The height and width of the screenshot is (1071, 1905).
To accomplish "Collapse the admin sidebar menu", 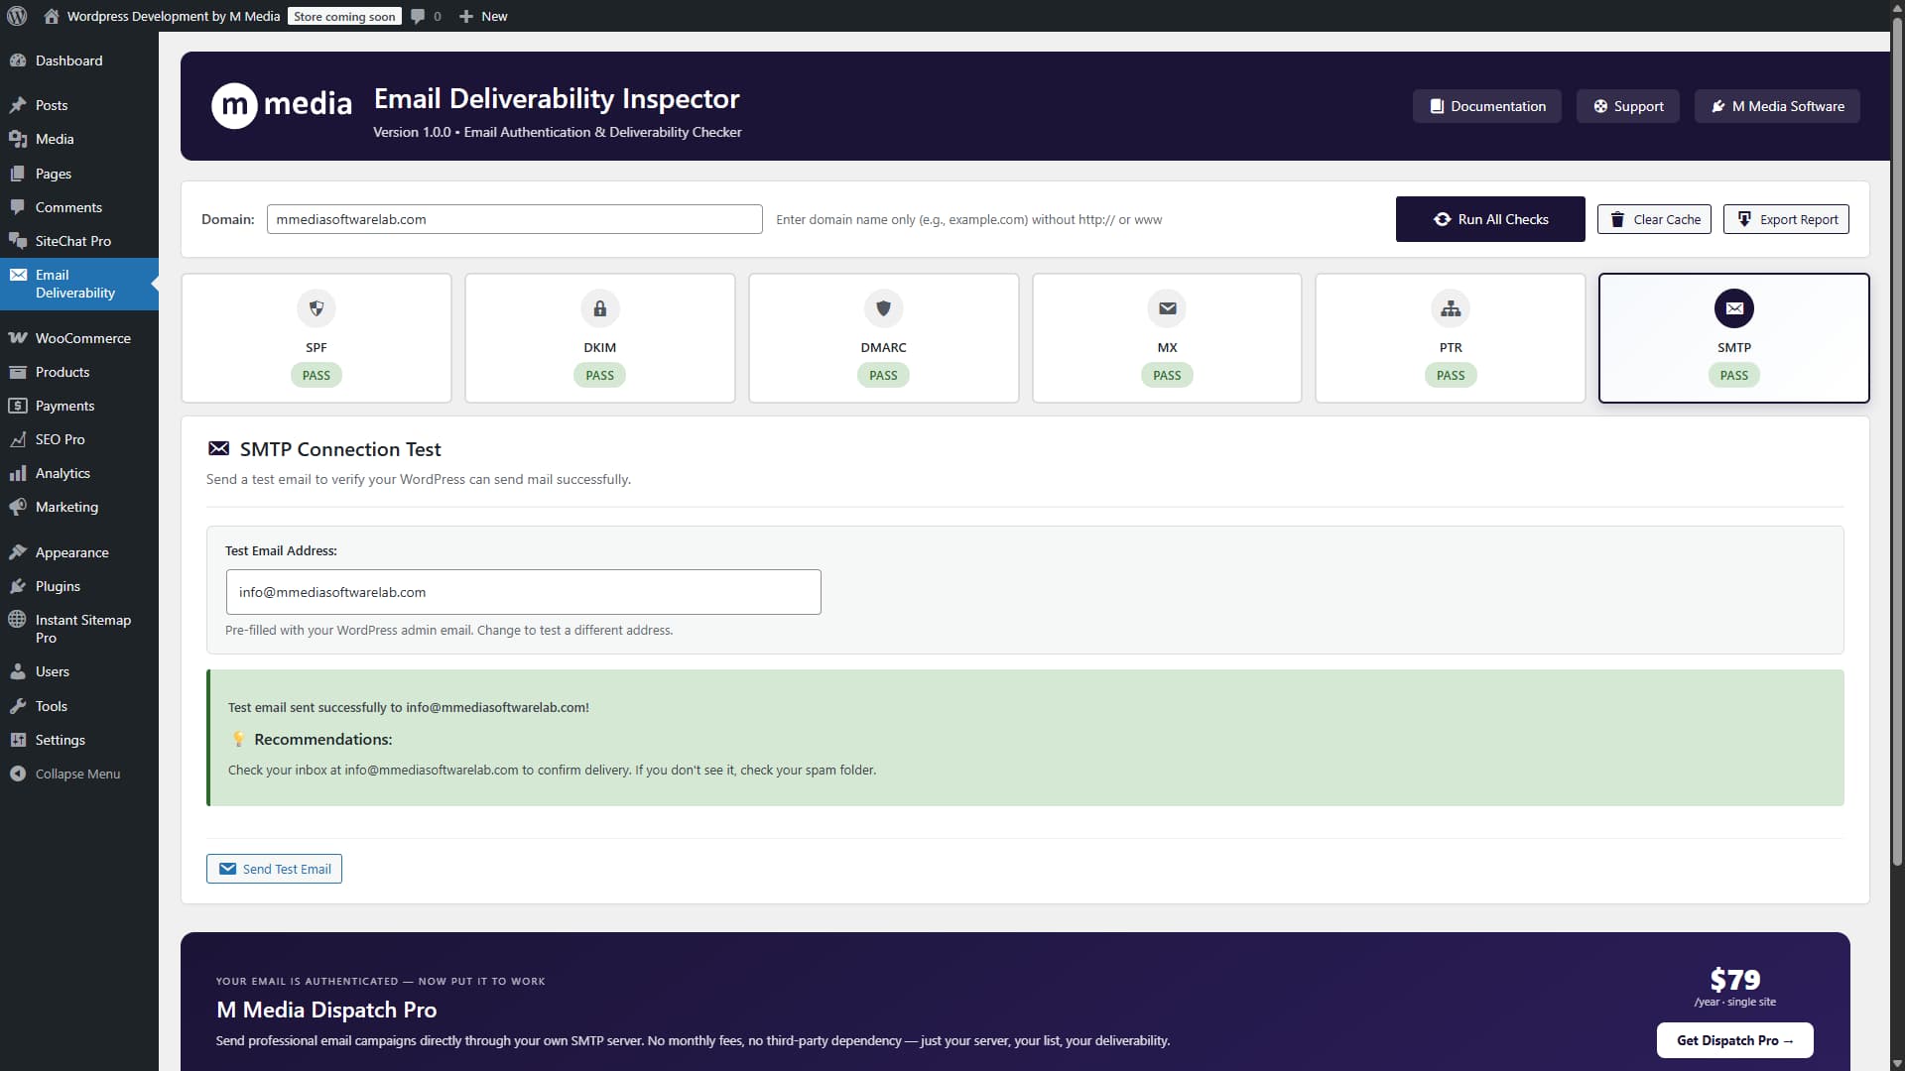I will (x=18, y=773).
